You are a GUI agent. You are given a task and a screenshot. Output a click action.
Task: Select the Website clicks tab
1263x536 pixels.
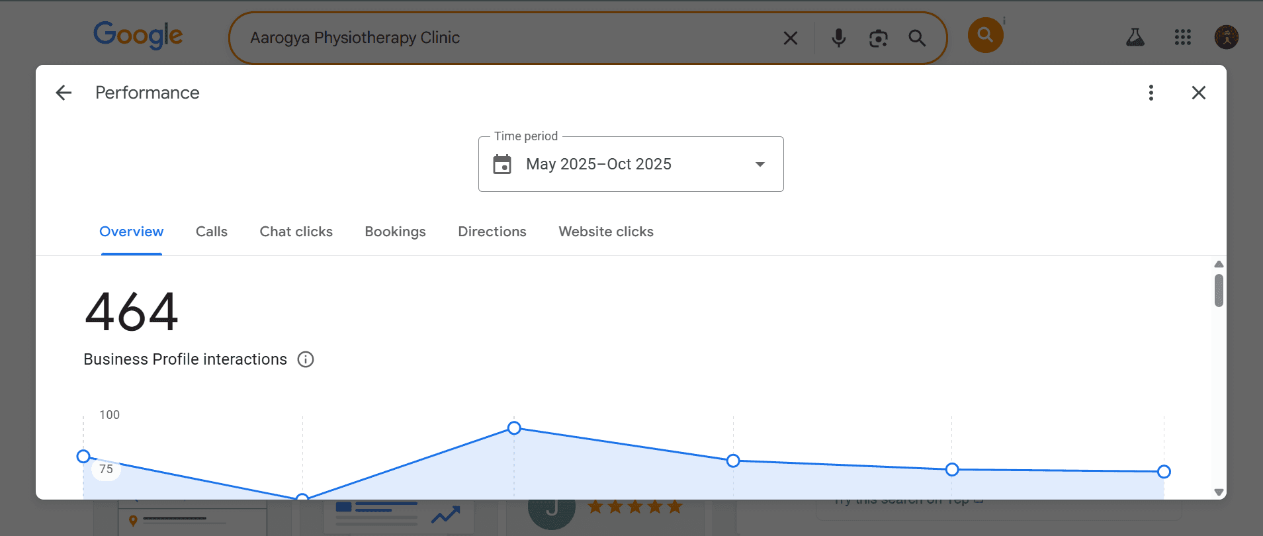tap(606, 232)
